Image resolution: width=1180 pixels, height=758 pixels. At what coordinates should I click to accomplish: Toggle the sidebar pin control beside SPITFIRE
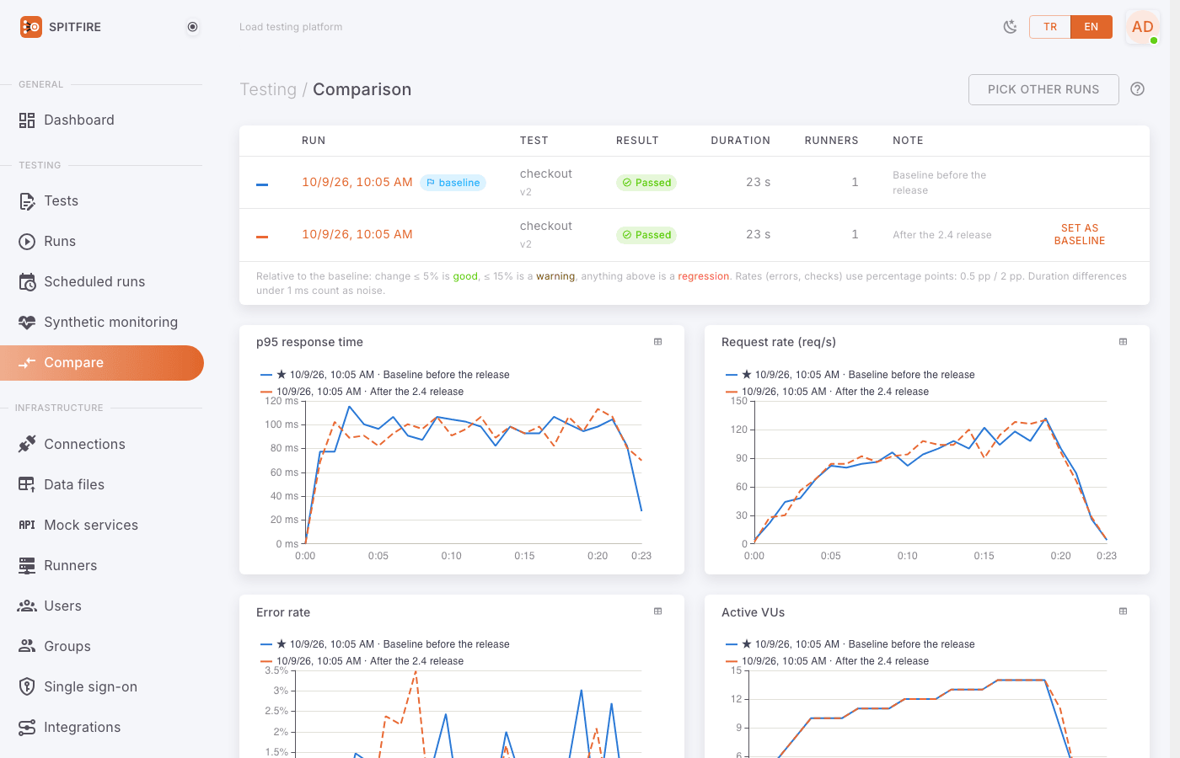pyautogui.click(x=192, y=27)
